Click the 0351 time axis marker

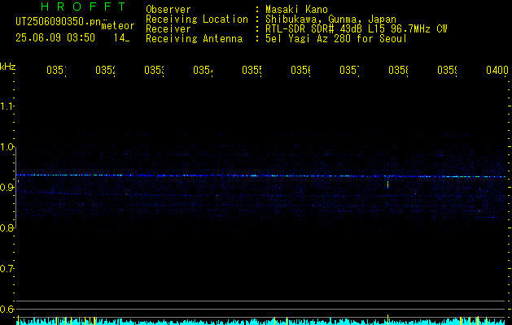pyautogui.click(x=56, y=70)
